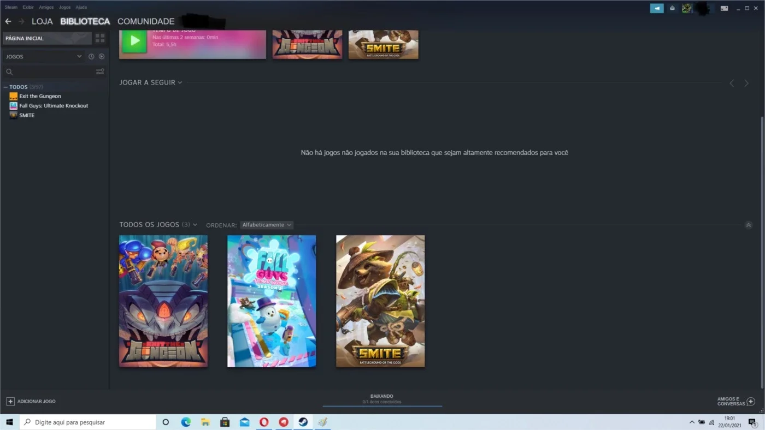Click the green play button

[134, 40]
